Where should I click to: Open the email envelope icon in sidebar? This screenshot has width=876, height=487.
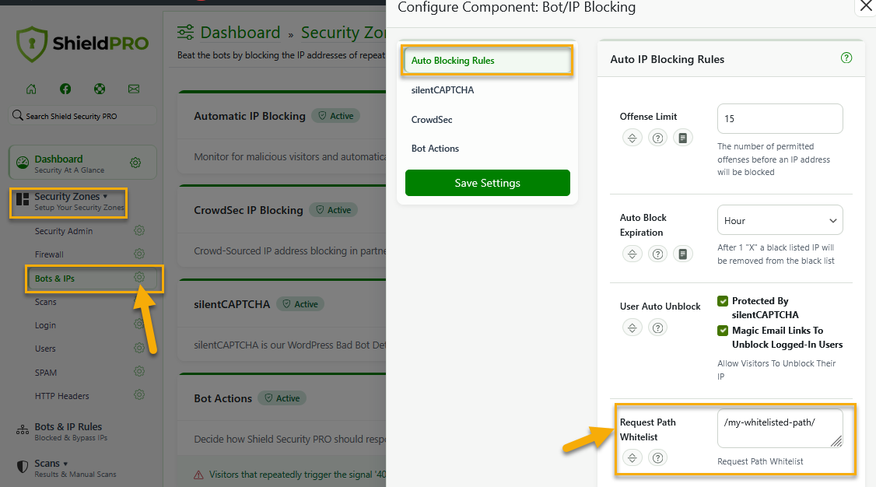pos(133,89)
